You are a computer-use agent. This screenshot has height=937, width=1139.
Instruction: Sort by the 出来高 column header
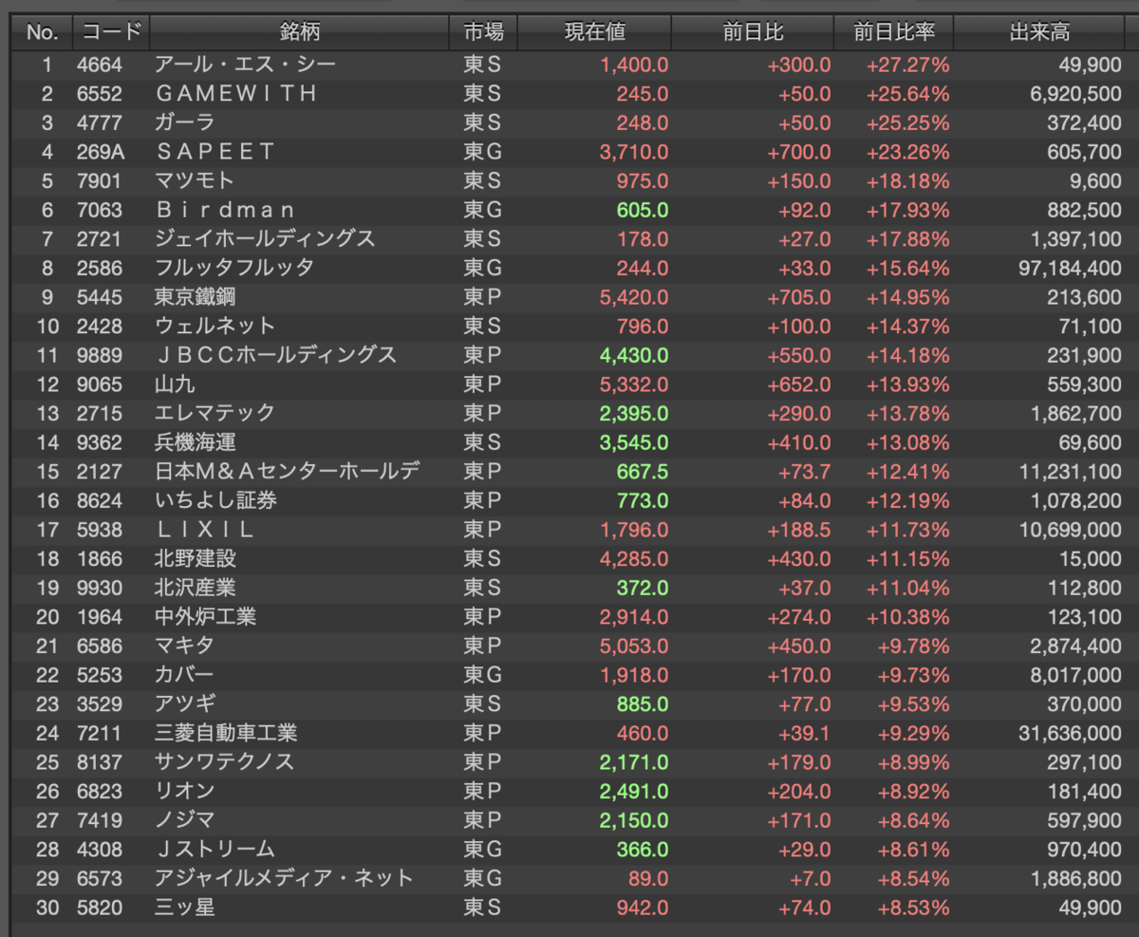1039,32
